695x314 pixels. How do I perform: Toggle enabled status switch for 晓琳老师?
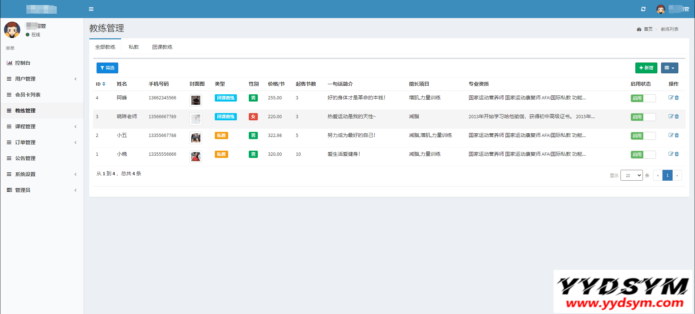643,117
